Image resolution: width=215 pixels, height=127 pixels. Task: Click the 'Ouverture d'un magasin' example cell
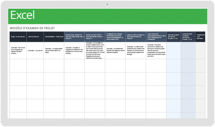point(18,50)
